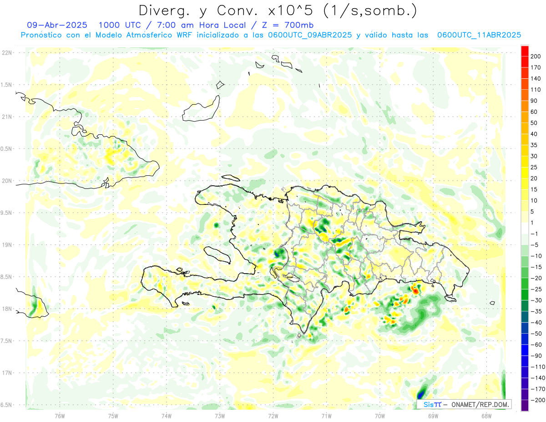Click the 71W longitude label
This screenshot has height=422, width=546.
(x=326, y=416)
